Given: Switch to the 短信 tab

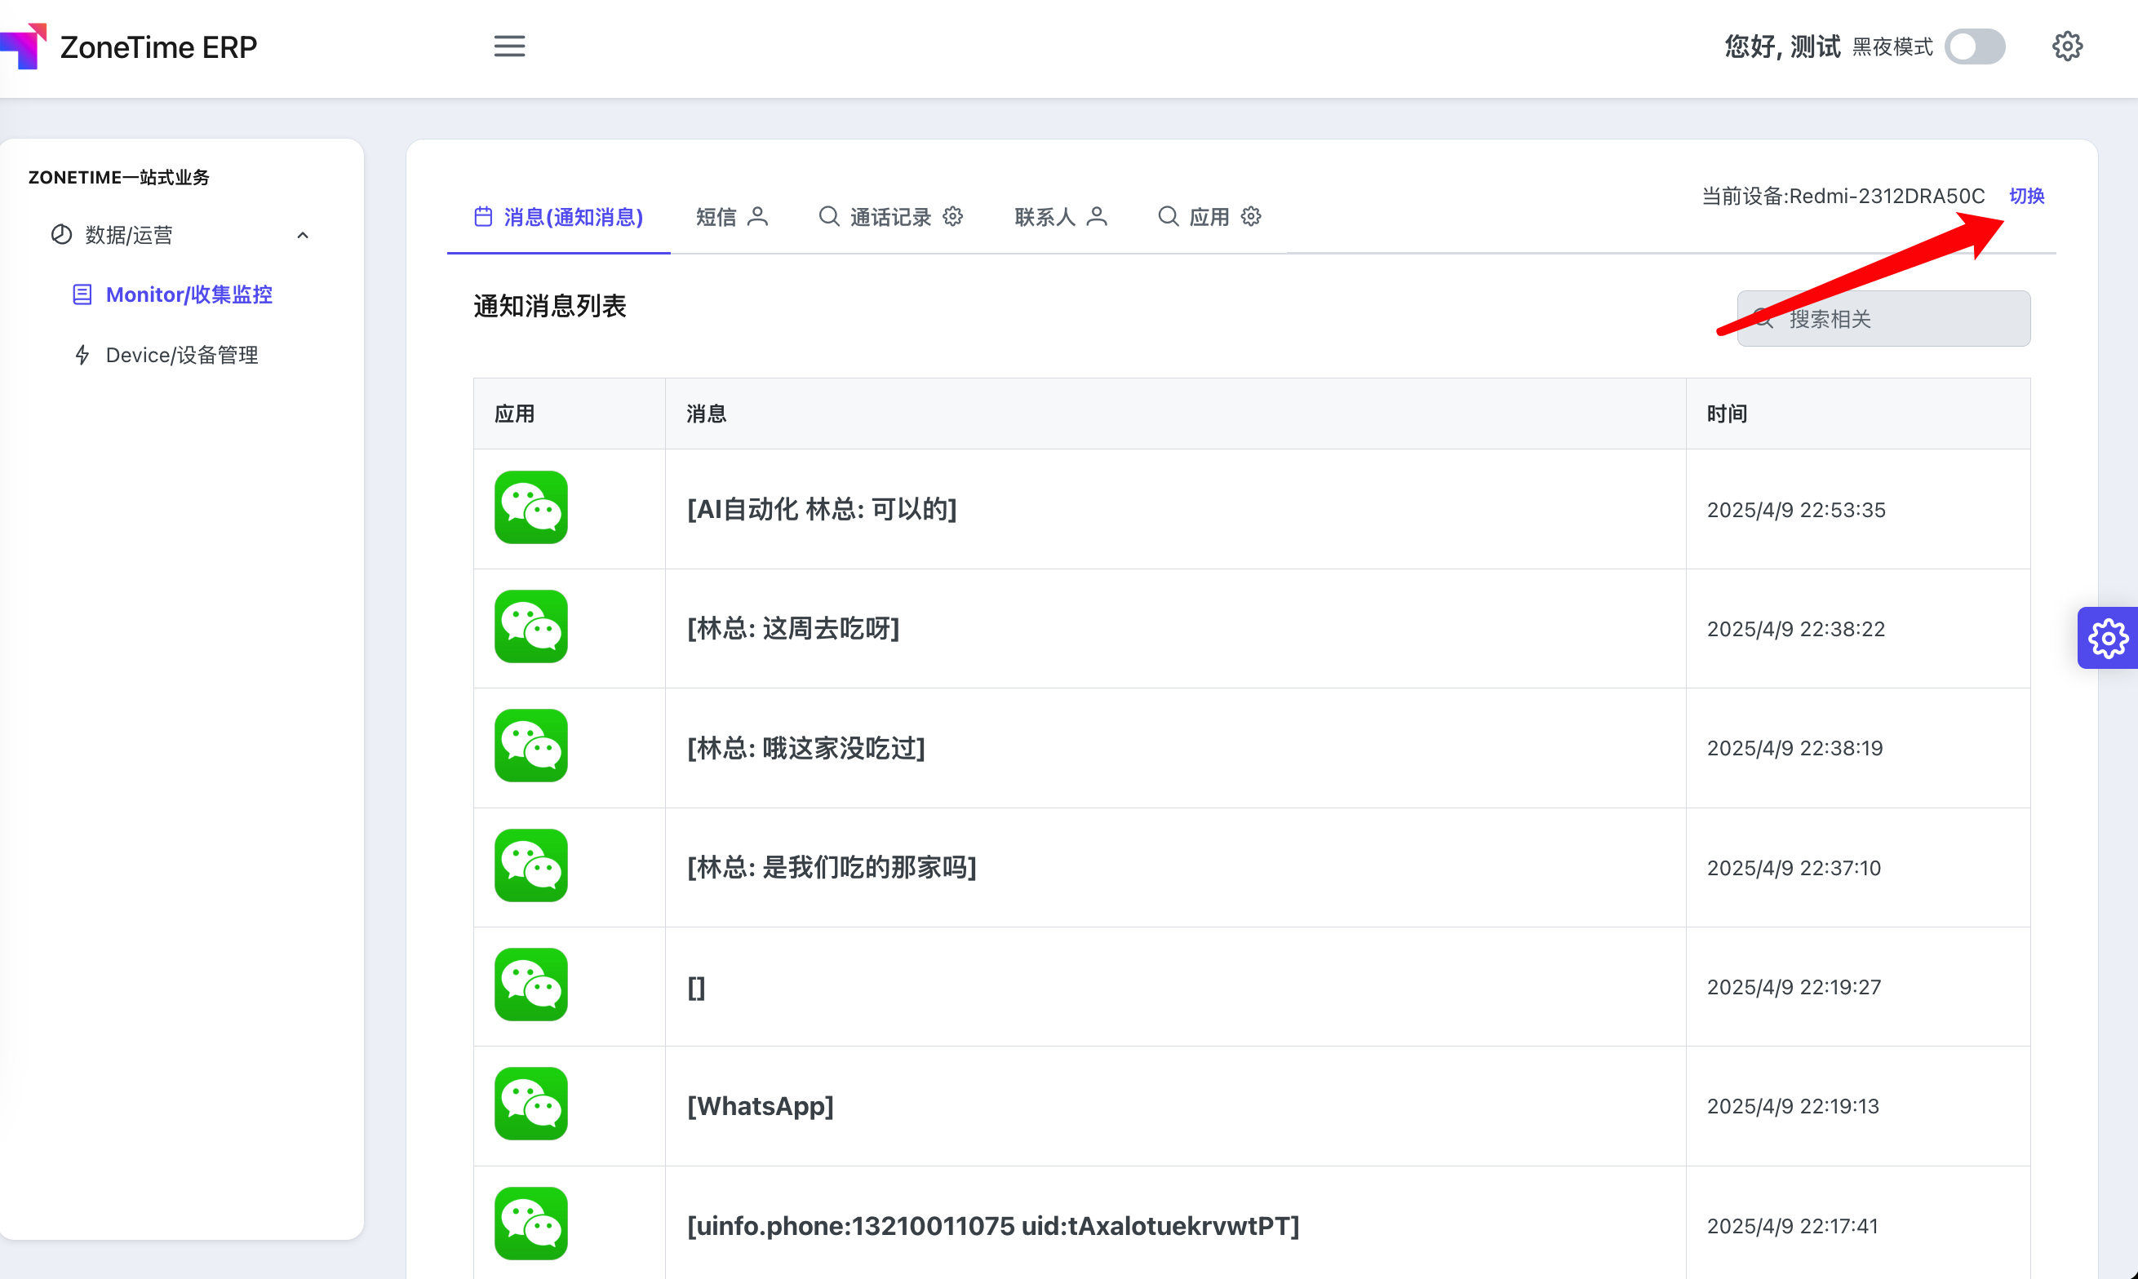Looking at the screenshot, I should (732, 216).
